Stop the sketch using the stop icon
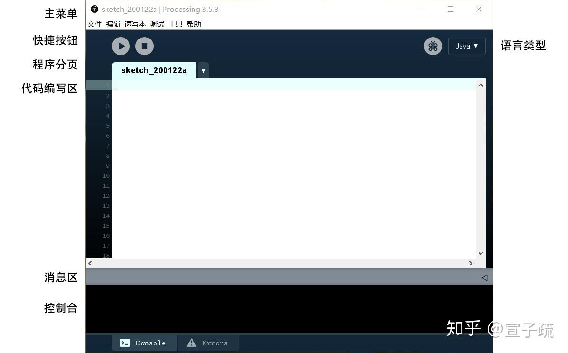Image resolution: width=568 pixels, height=353 pixels. pos(144,46)
